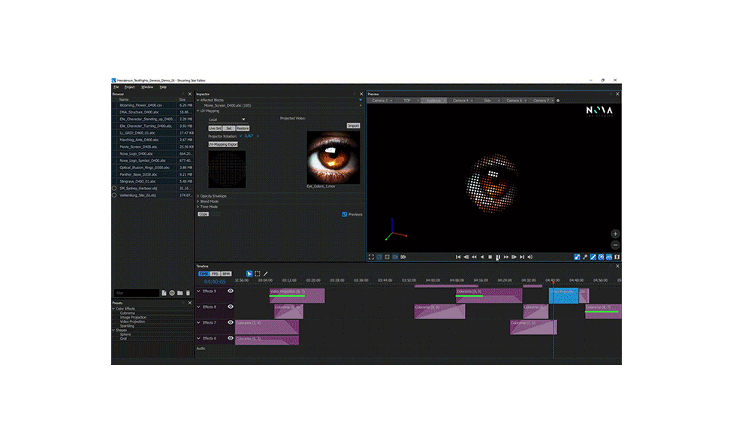Open the Local mapping dropdown

[227, 119]
